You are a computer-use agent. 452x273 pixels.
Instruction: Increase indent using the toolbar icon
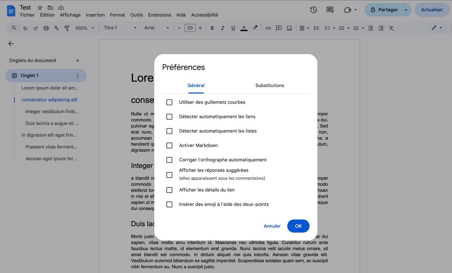pyautogui.click(x=380, y=27)
